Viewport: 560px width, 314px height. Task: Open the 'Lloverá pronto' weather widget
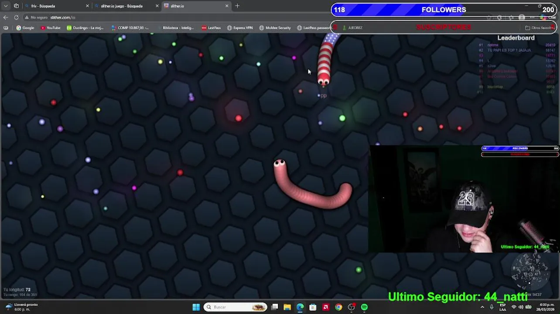pos(20,307)
